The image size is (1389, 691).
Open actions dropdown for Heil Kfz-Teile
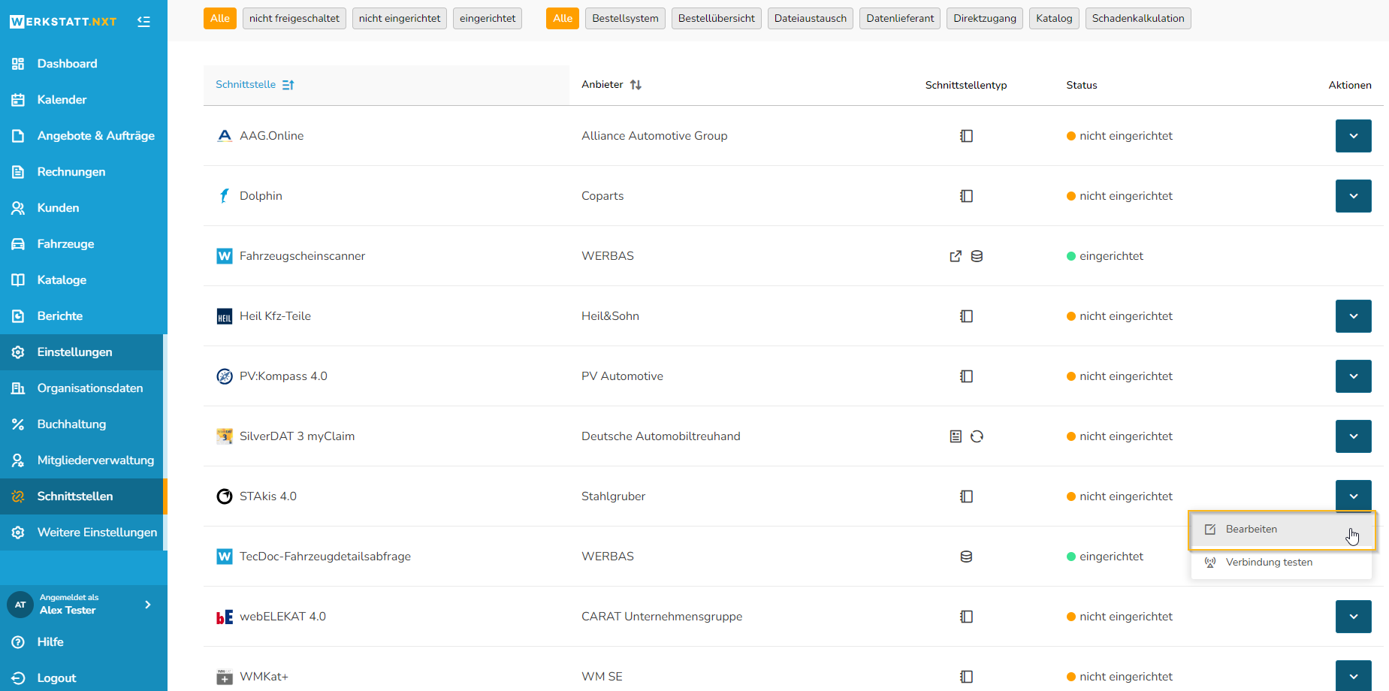pos(1354,316)
